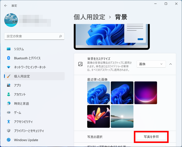Select the light blue bloom wallpaper thumbnail
This screenshot has width=182, height=147.
click(x=99, y=93)
